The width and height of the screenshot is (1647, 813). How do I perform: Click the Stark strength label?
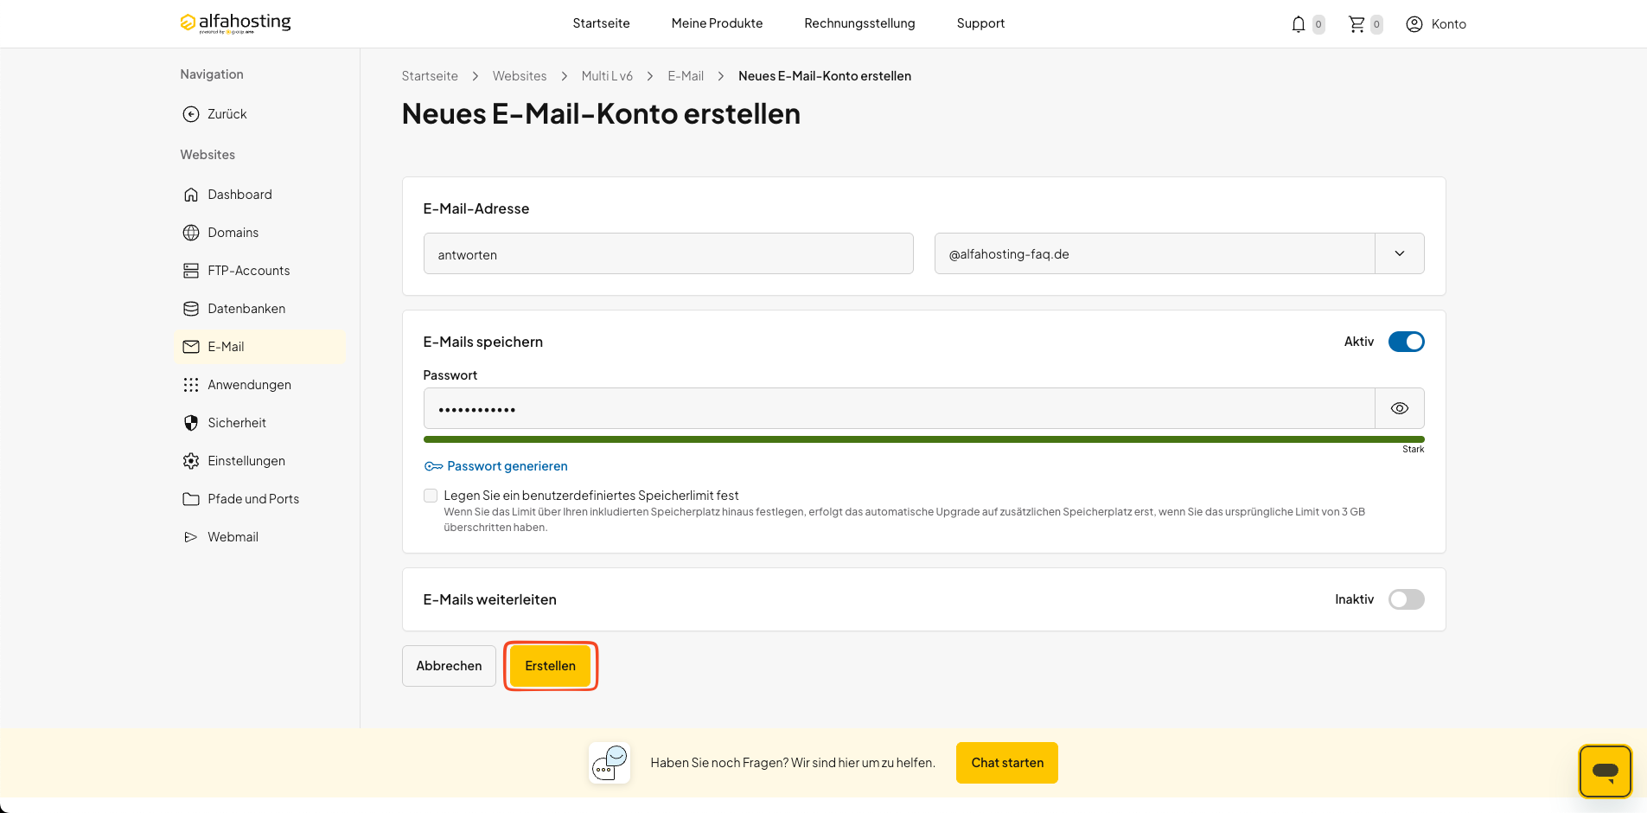coord(1414,449)
